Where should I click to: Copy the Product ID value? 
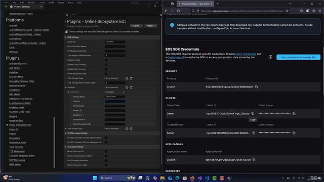pyautogui.click(x=257, y=87)
